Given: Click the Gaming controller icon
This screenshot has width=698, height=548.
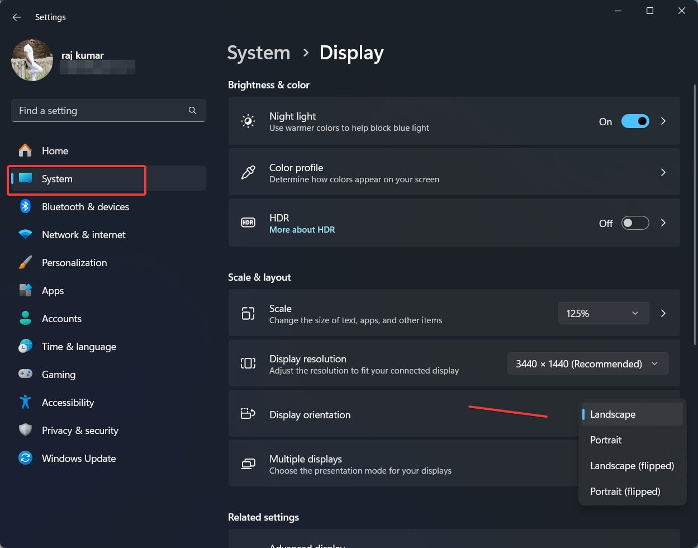Looking at the screenshot, I should (x=25, y=375).
